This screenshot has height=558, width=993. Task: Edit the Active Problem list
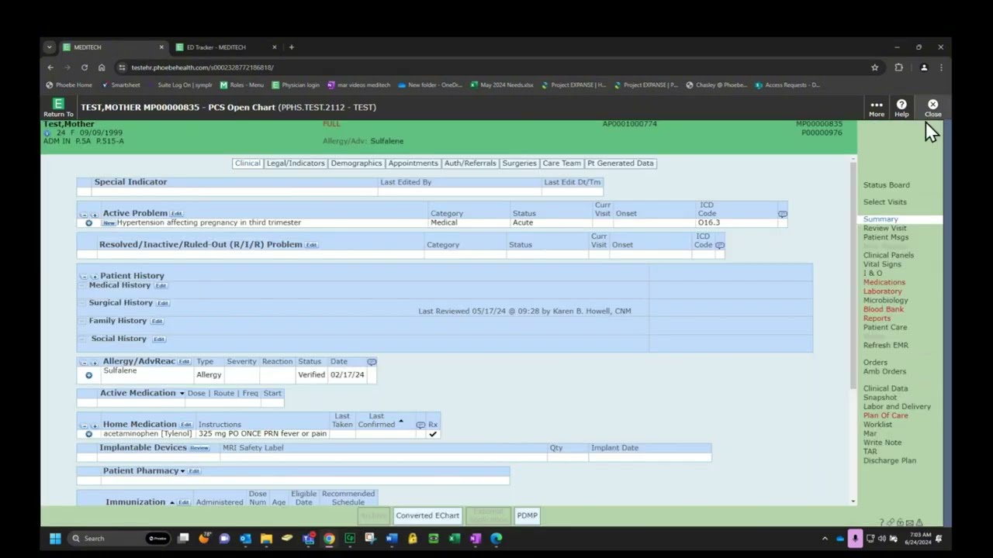[x=177, y=214]
